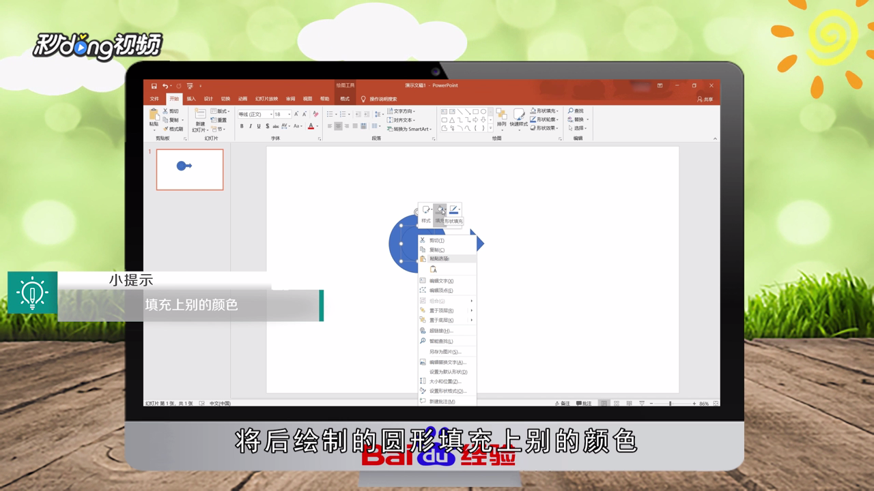
Task: Switch to Slide Sorter view icon
Action: click(x=617, y=404)
